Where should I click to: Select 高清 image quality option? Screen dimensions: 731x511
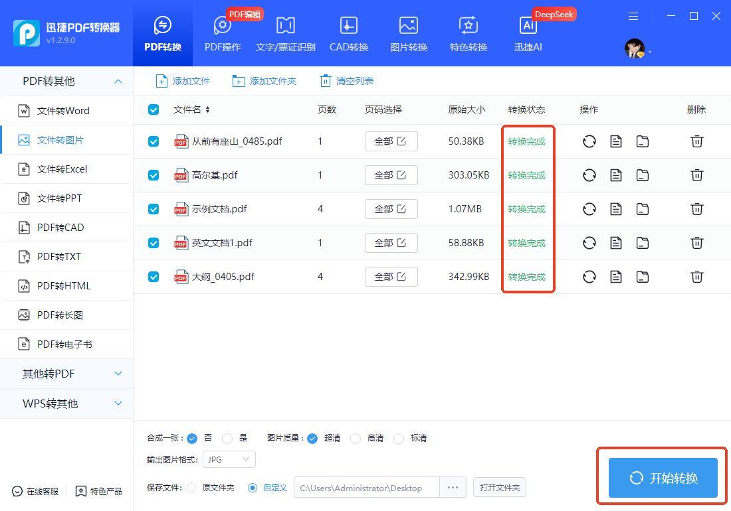click(356, 438)
